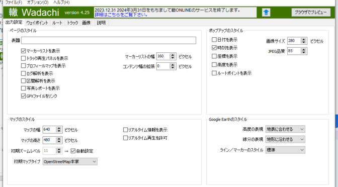The image size is (338, 187).
Task: Click the 画像サイズ spinner arrows
Action: pyautogui.click(x=303, y=41)
